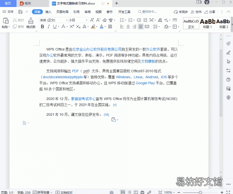233x194 pixels.
Task: Open the sliders settings icon in right sidebar
Action: [228, 70]
